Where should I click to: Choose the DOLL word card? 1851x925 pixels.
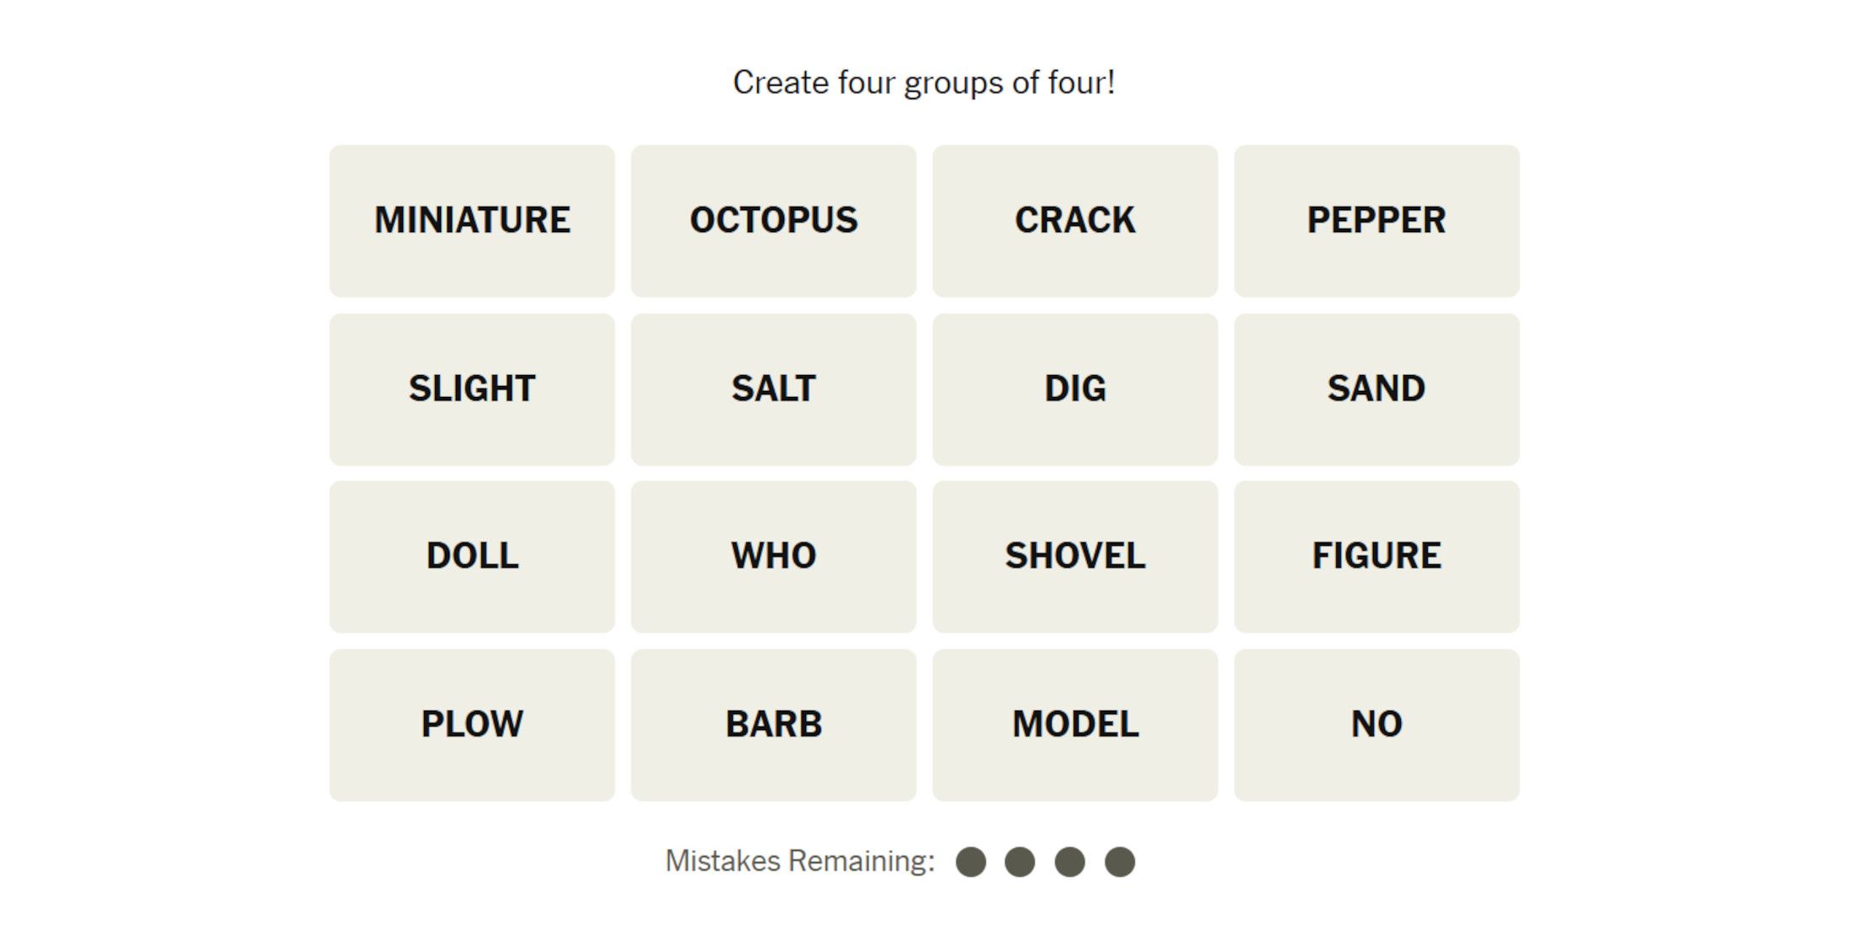tap(472, 556)
